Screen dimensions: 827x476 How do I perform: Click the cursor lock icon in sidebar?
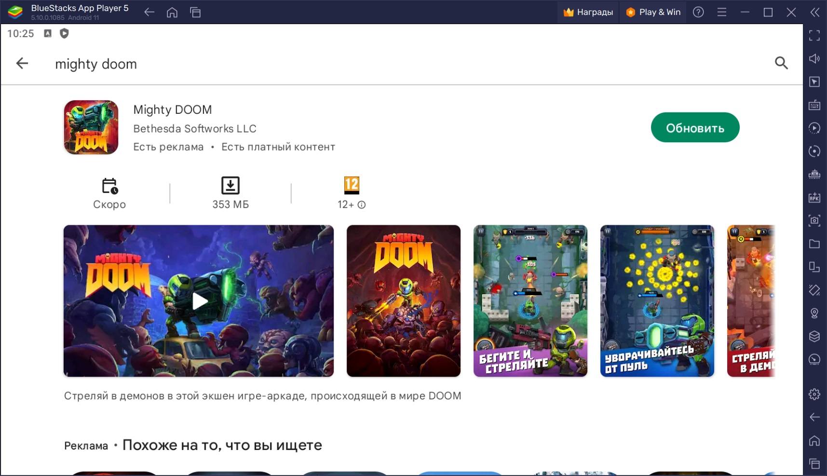(x=814, y=82)
